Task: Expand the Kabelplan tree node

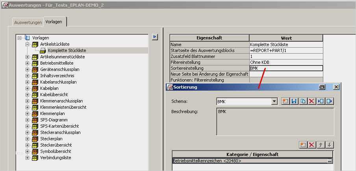Action: click(x=28, y=88)
